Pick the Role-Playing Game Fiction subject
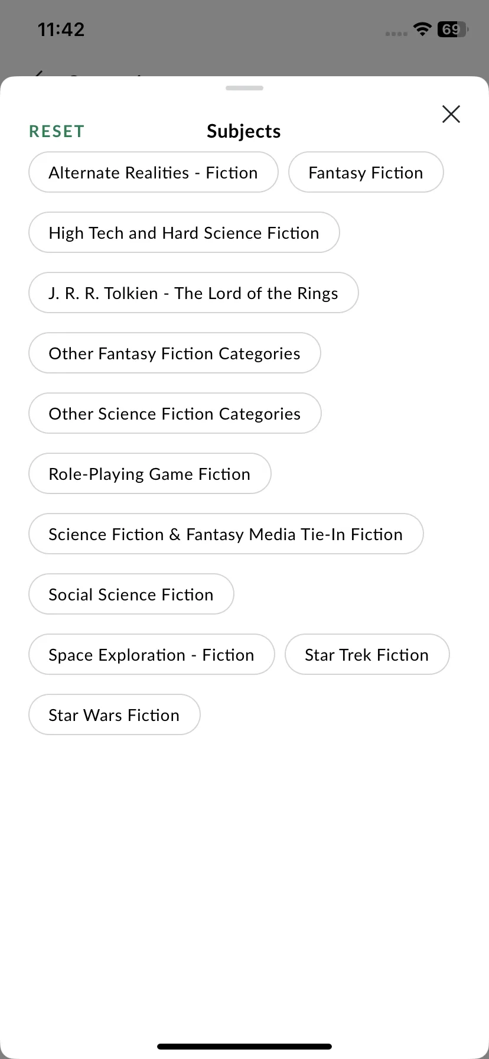Screen dimensions: 489x1059 pos(150,473)
